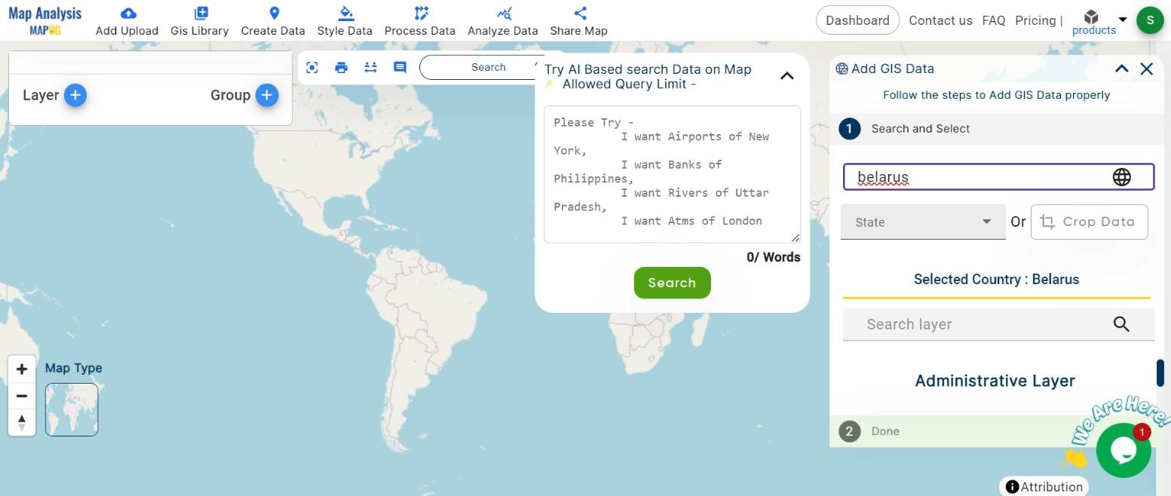Focus the map Search box
Viewport: 1171px width, 496px height.
483,67
